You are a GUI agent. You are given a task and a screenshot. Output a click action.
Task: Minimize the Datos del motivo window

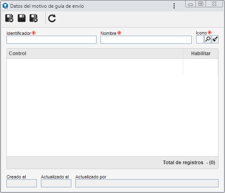coord(191,4)
